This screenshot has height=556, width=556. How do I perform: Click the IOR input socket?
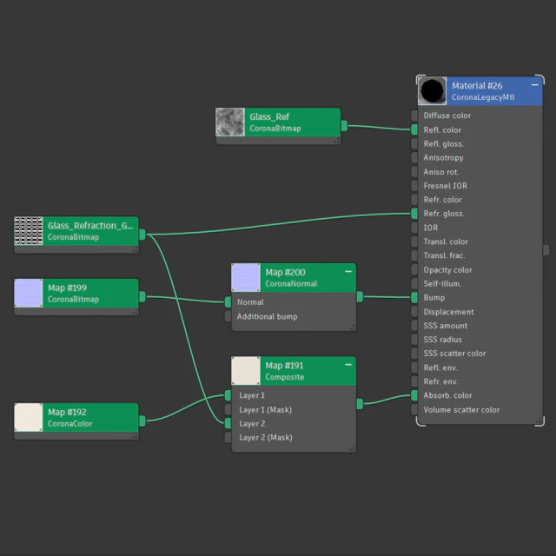(414, 228)
